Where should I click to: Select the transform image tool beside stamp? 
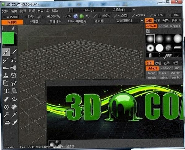14,75
